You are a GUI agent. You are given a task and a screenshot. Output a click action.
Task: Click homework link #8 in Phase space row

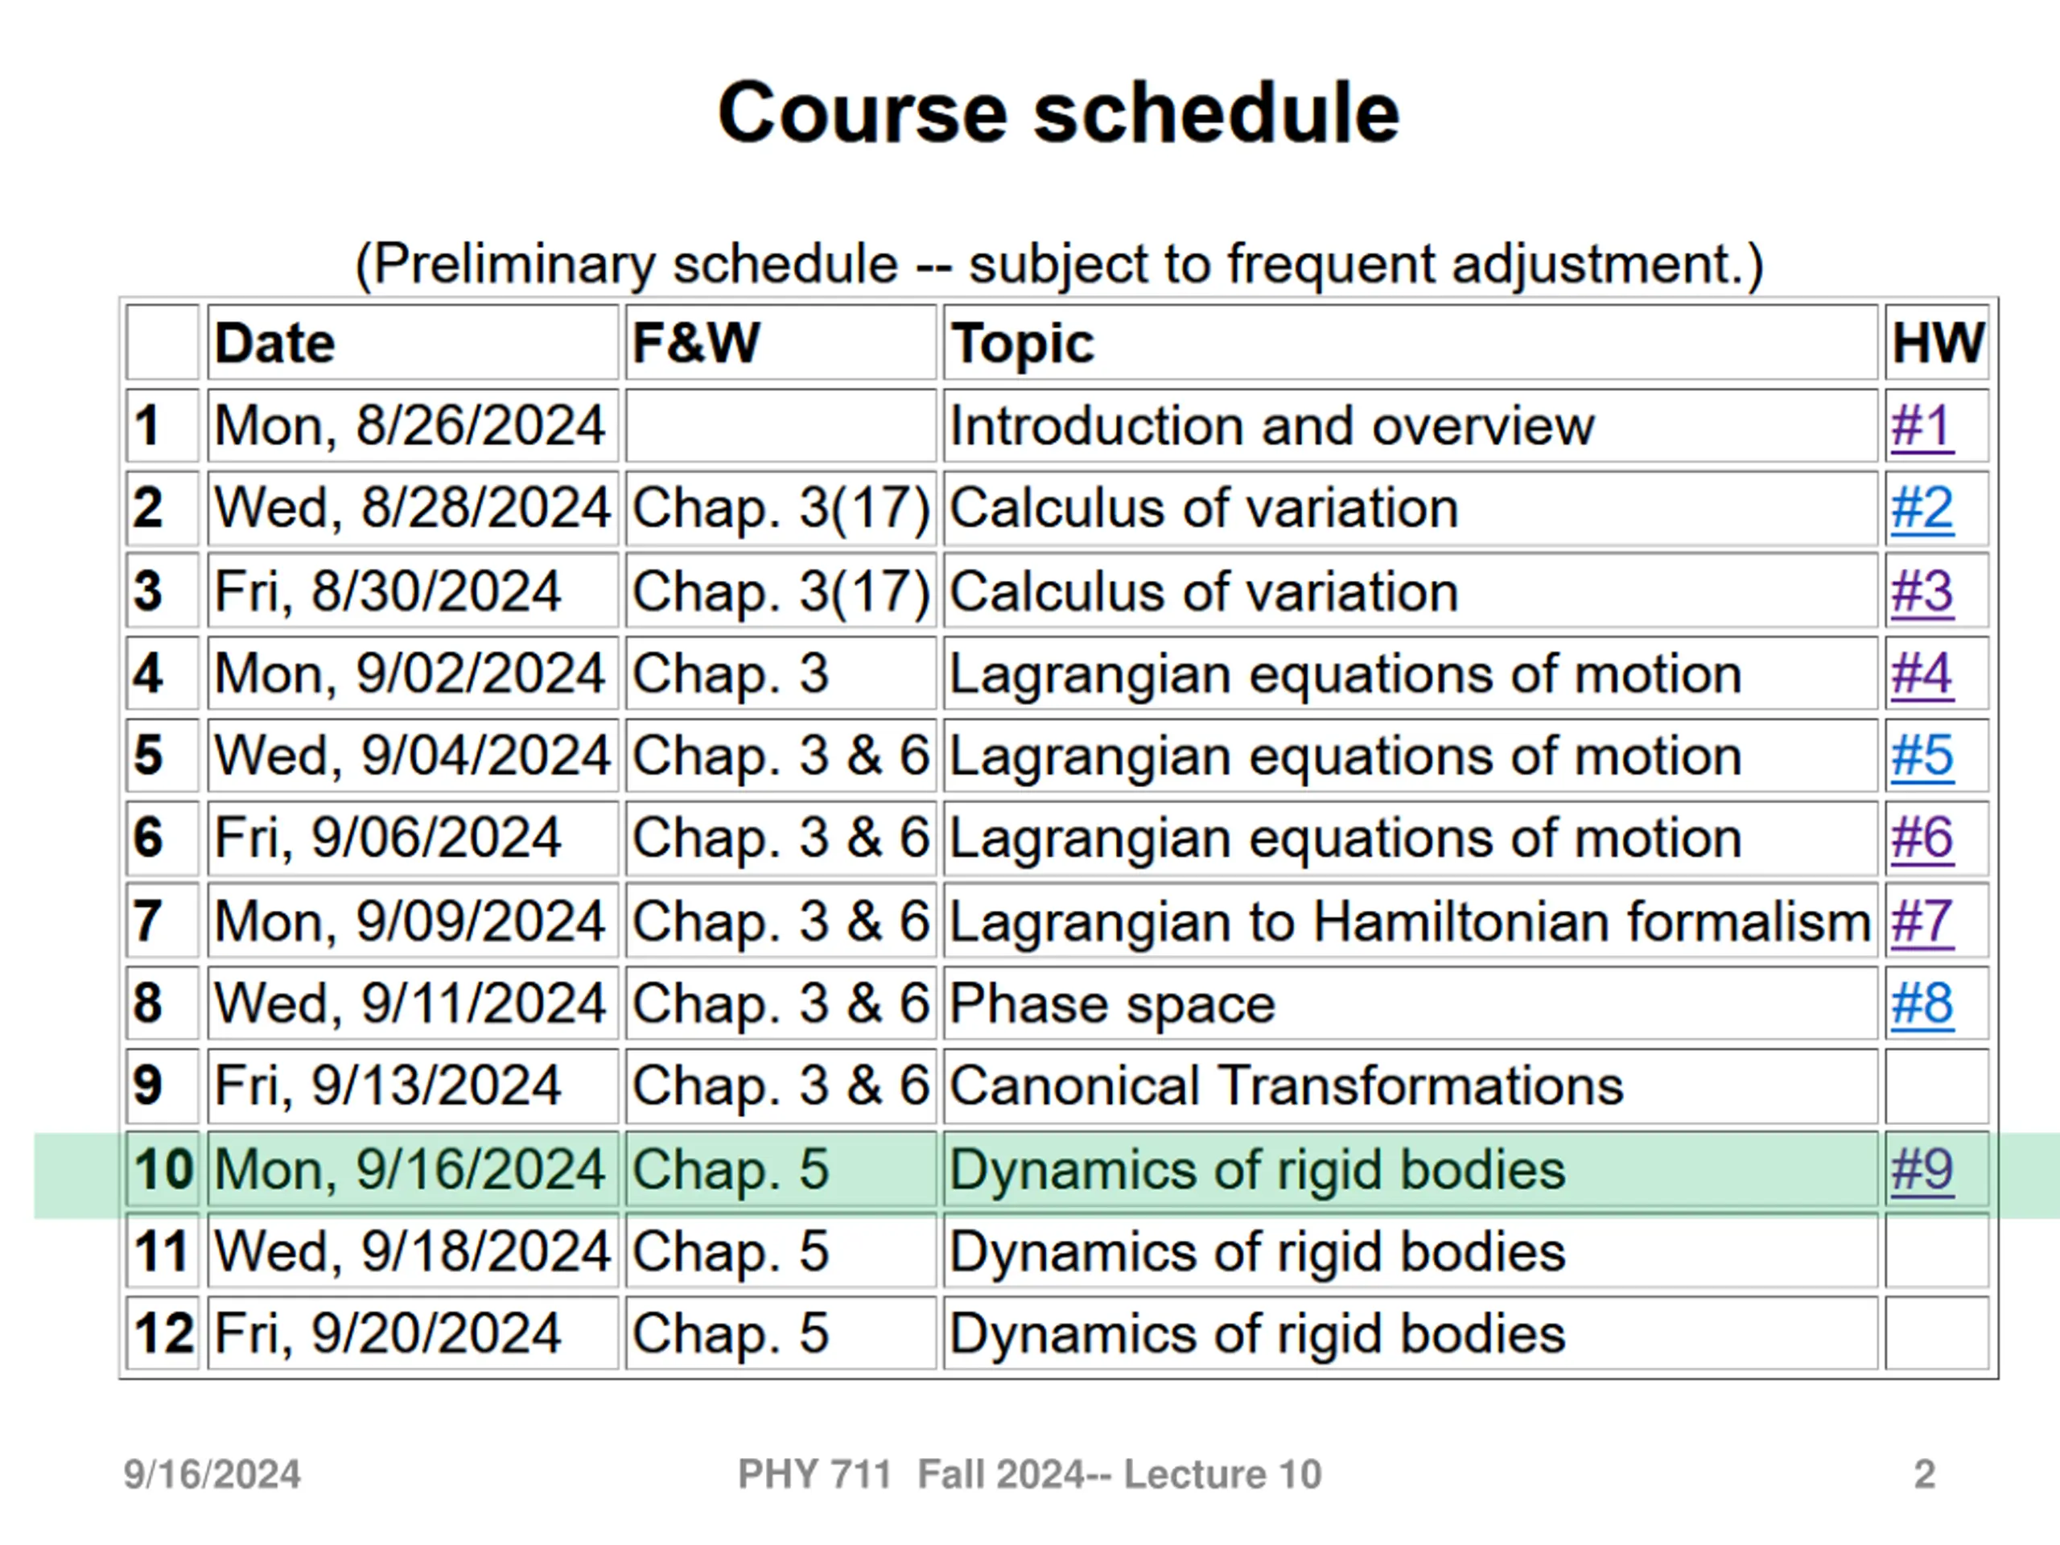pos(1922,1003)
